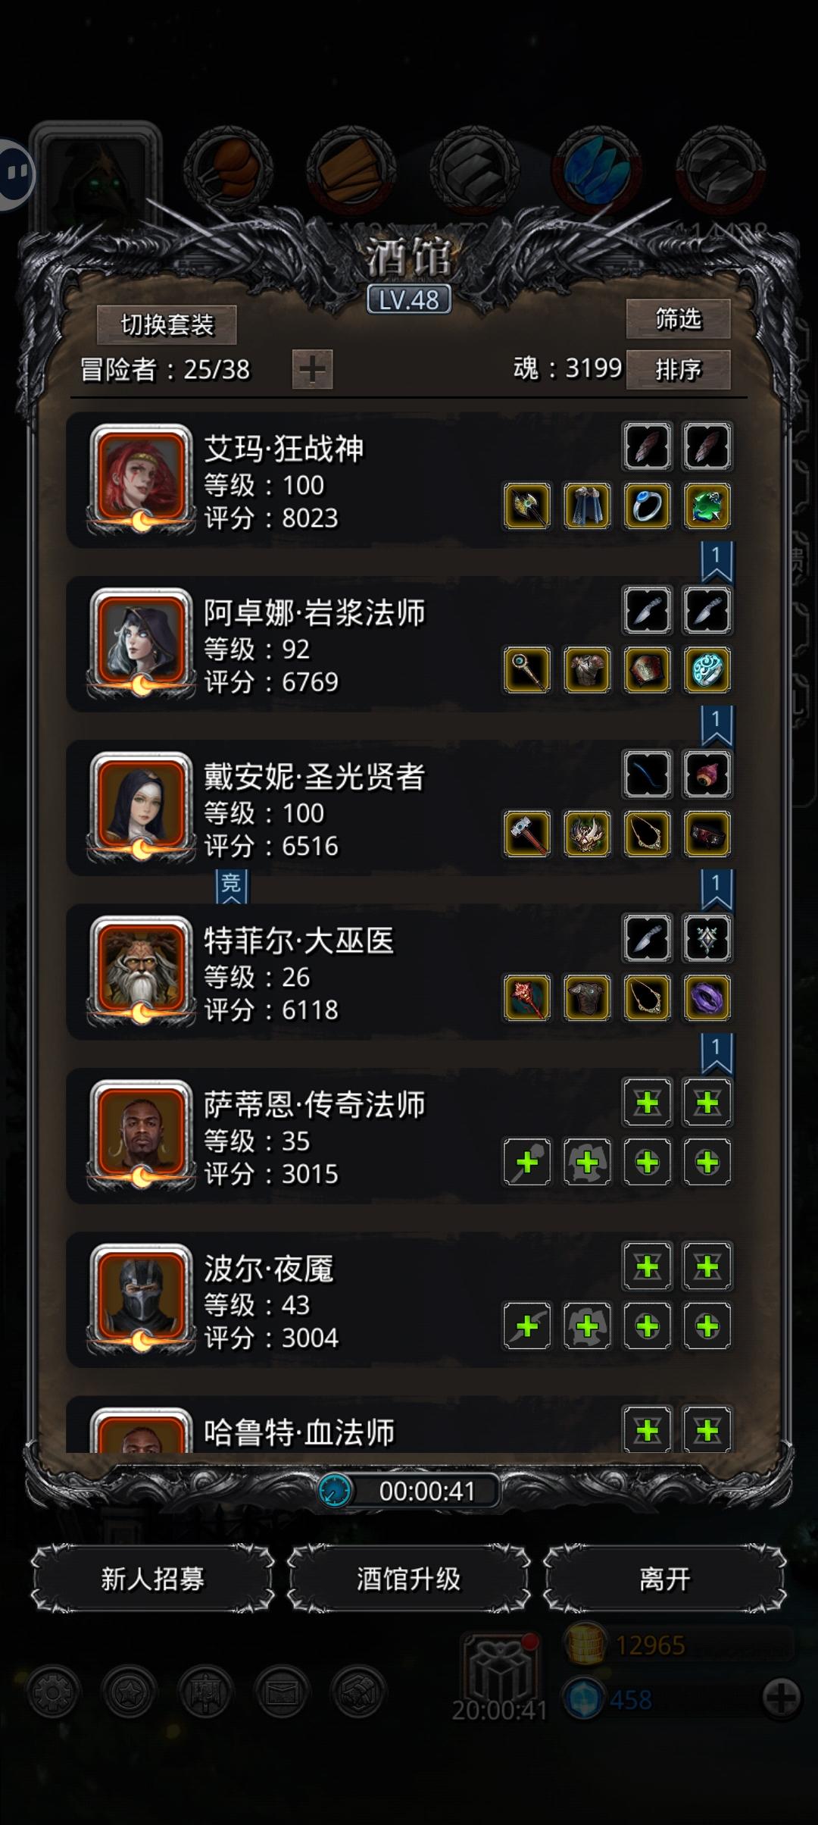Add armor to 波尔·夜魇
The height and width of the screenshot is (1825, 818).
(x=587, y=1326)
